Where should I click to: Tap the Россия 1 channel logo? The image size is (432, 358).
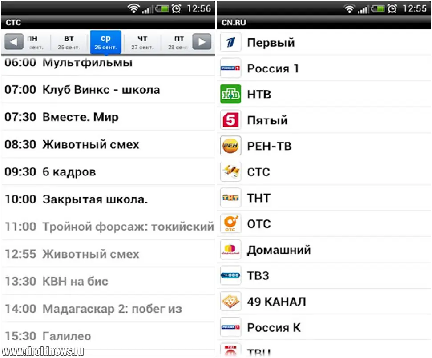click(x=230, y=68)
